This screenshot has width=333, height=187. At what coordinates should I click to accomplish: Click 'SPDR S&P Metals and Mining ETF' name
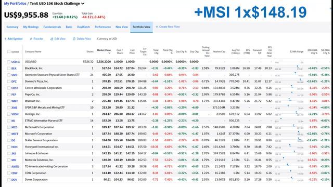point(45,108)
